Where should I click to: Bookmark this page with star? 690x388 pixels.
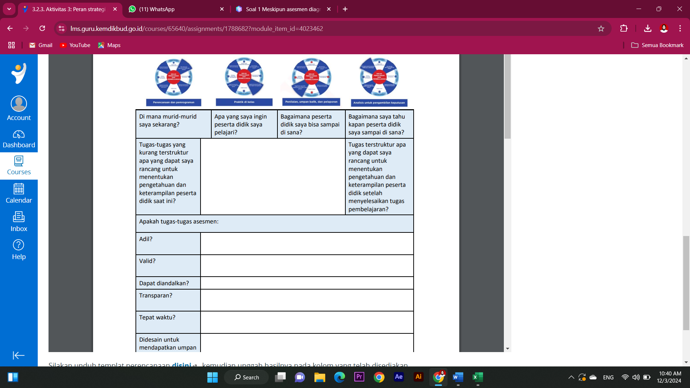pos(601,28)
